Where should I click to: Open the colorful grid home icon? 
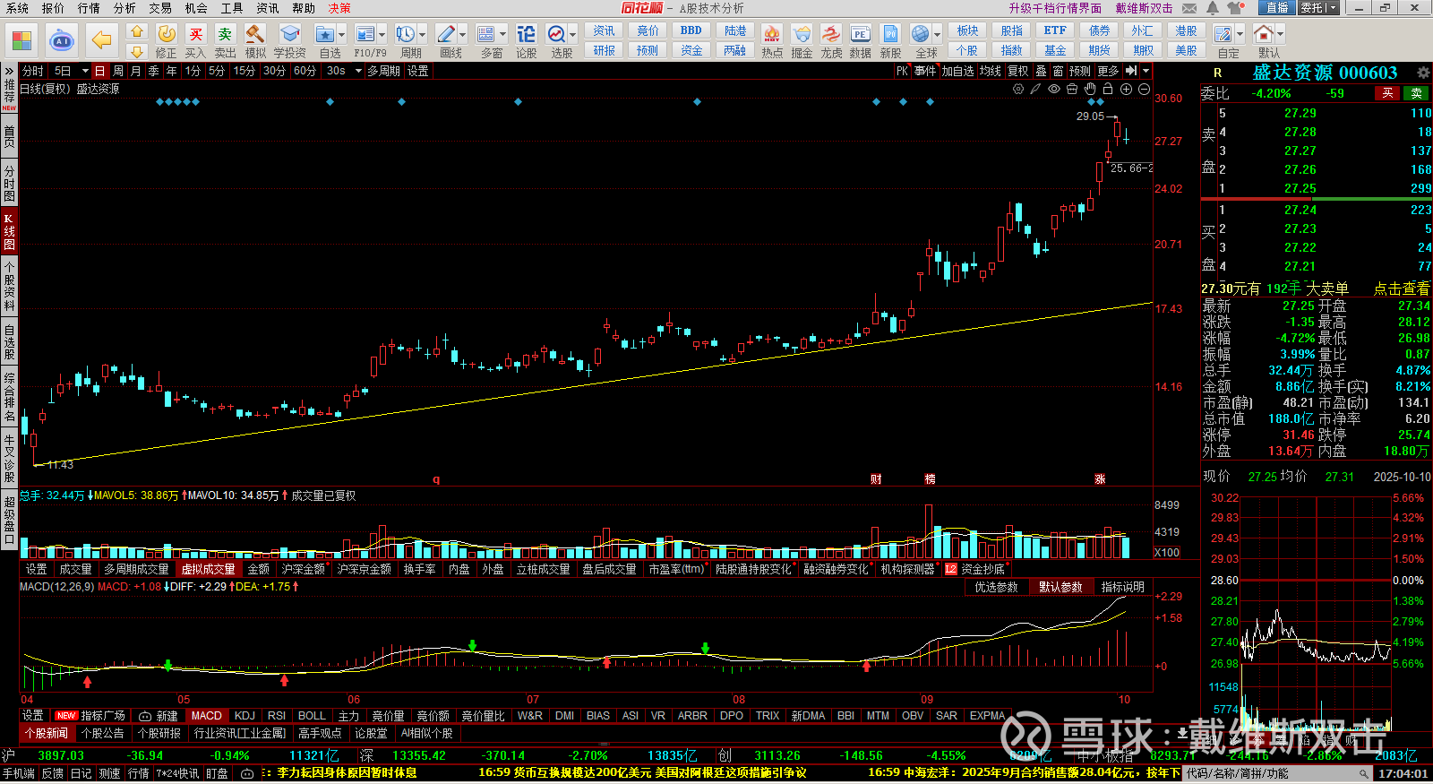(21, 40)
